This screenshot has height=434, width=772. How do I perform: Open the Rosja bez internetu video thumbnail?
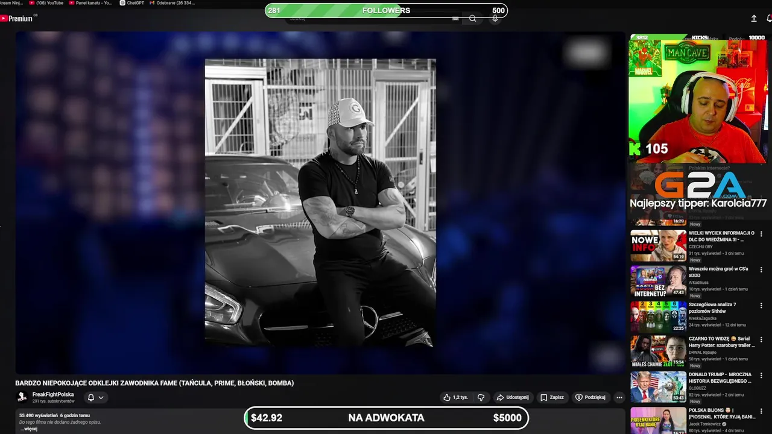(x=658, y=281)
